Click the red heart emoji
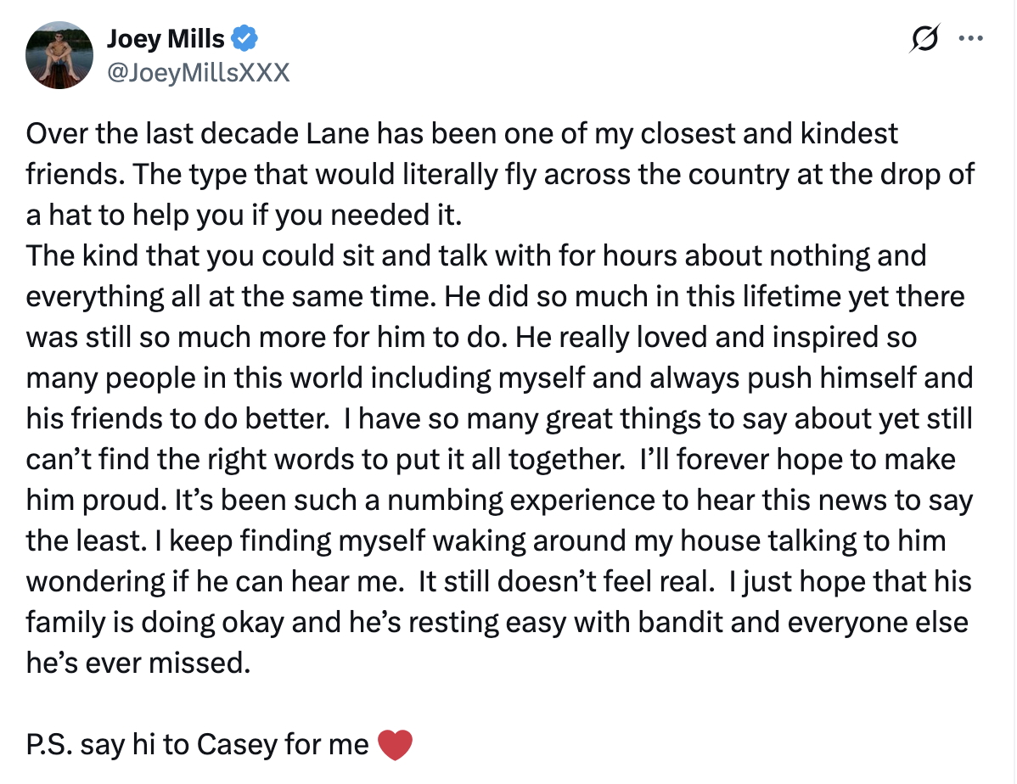Screen dimensions: 1017x784 (393, 745)
